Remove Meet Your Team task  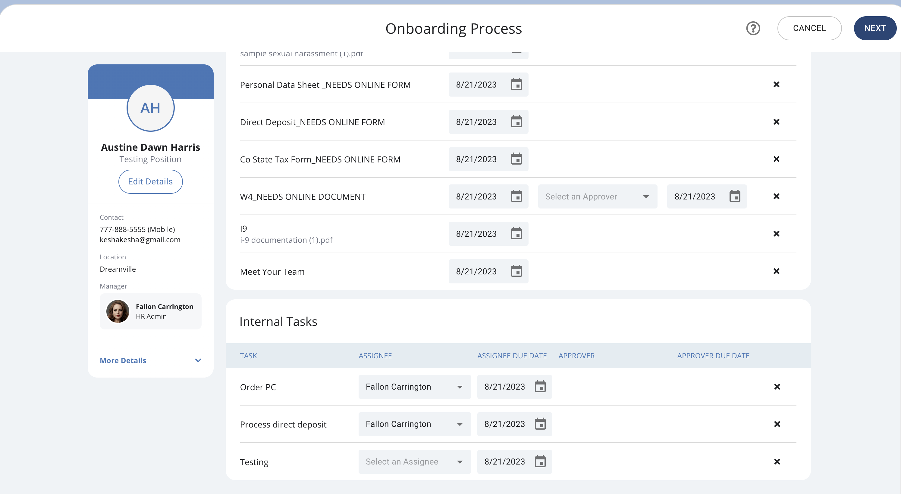(x=777, y=271)
